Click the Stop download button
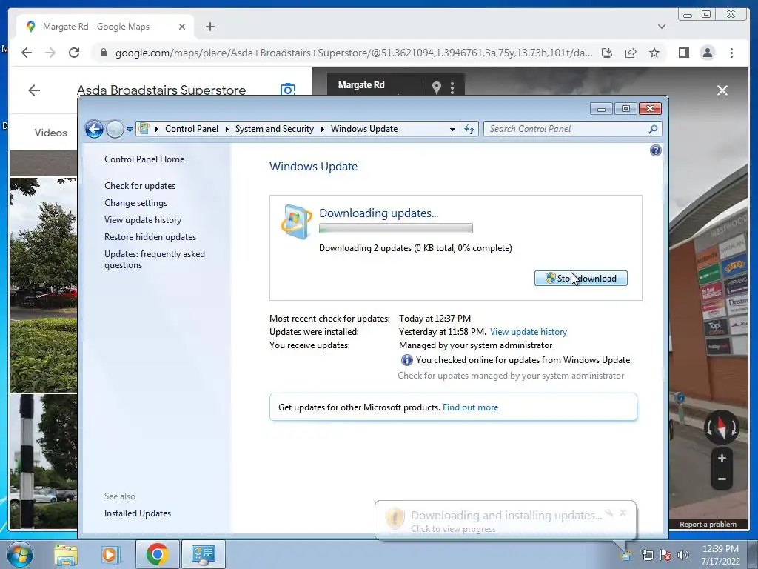758x569 pixels. (x=580, y=279)
